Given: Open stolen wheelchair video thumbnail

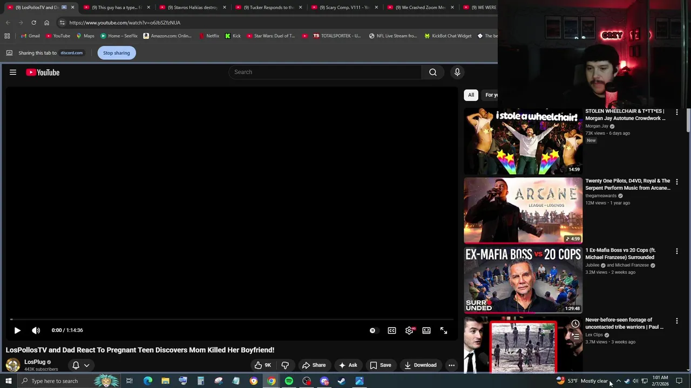Looking at the screenshot, I should (523, 141).
